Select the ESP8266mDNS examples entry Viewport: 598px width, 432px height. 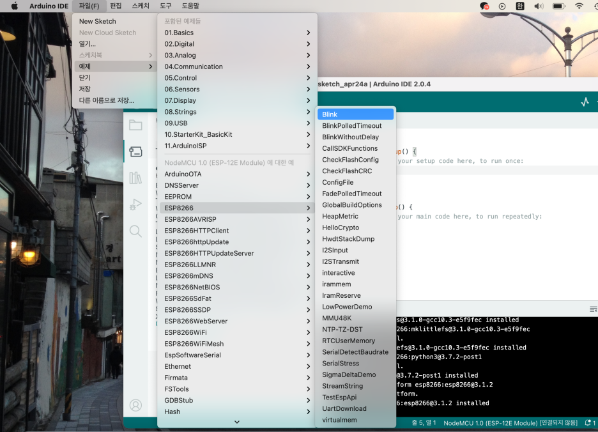point(237,276)
